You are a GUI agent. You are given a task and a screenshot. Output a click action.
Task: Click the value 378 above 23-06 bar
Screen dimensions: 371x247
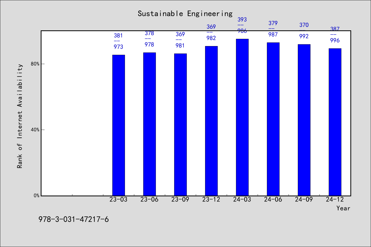149,33
